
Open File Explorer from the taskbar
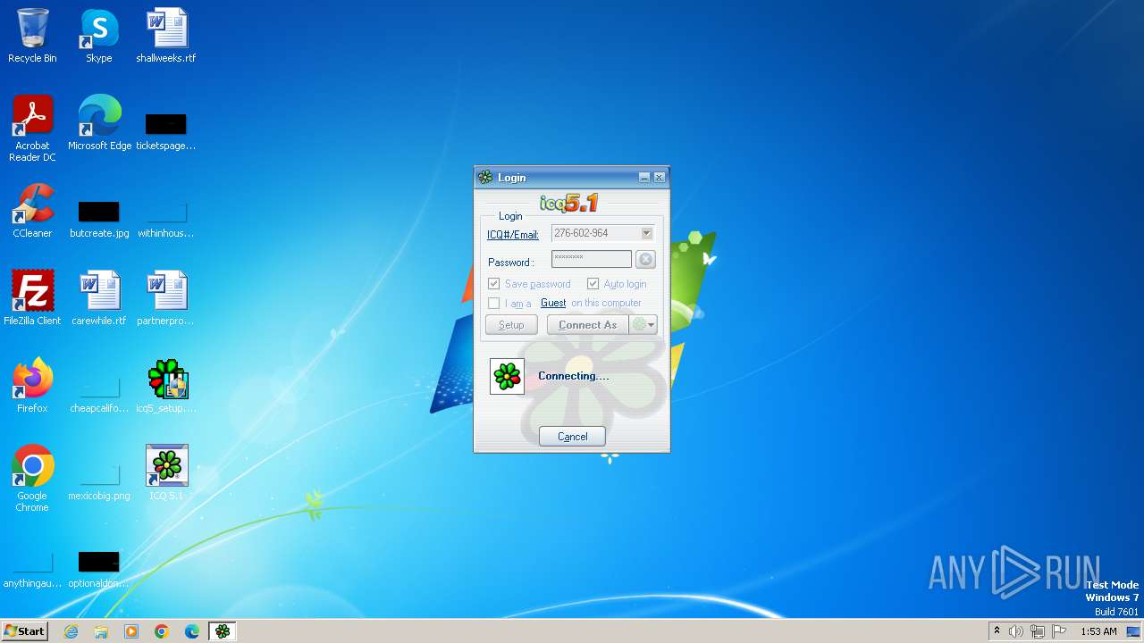tap(101, 631)
